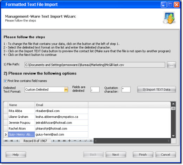Click the jeiirabikhzzar@hotmail.com email cell

click(x=61, y=123)
